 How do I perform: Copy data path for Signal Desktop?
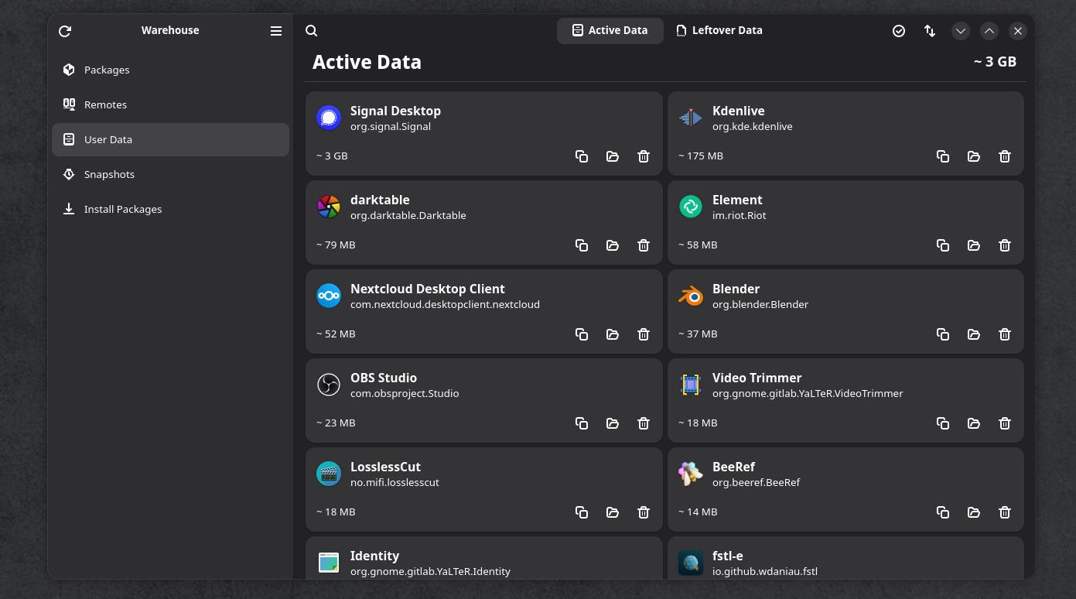tap(582, 156)
